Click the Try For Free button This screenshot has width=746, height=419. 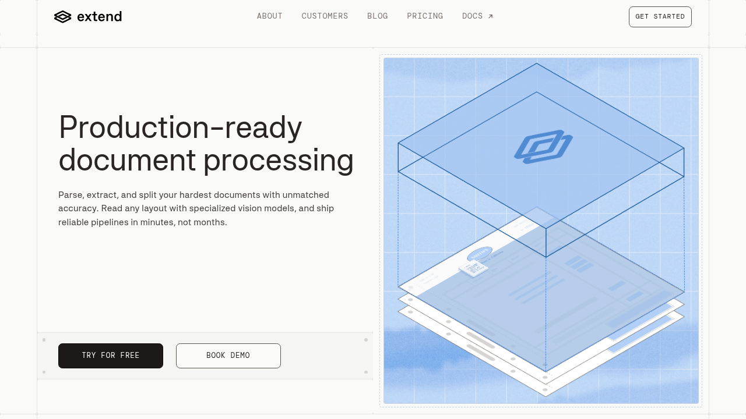coord(111,356)
